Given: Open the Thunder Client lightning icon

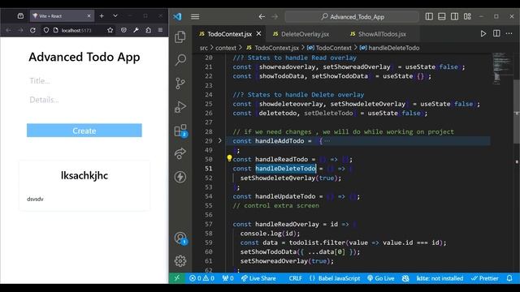Looking at the screenshot, I should coord(180,177).
